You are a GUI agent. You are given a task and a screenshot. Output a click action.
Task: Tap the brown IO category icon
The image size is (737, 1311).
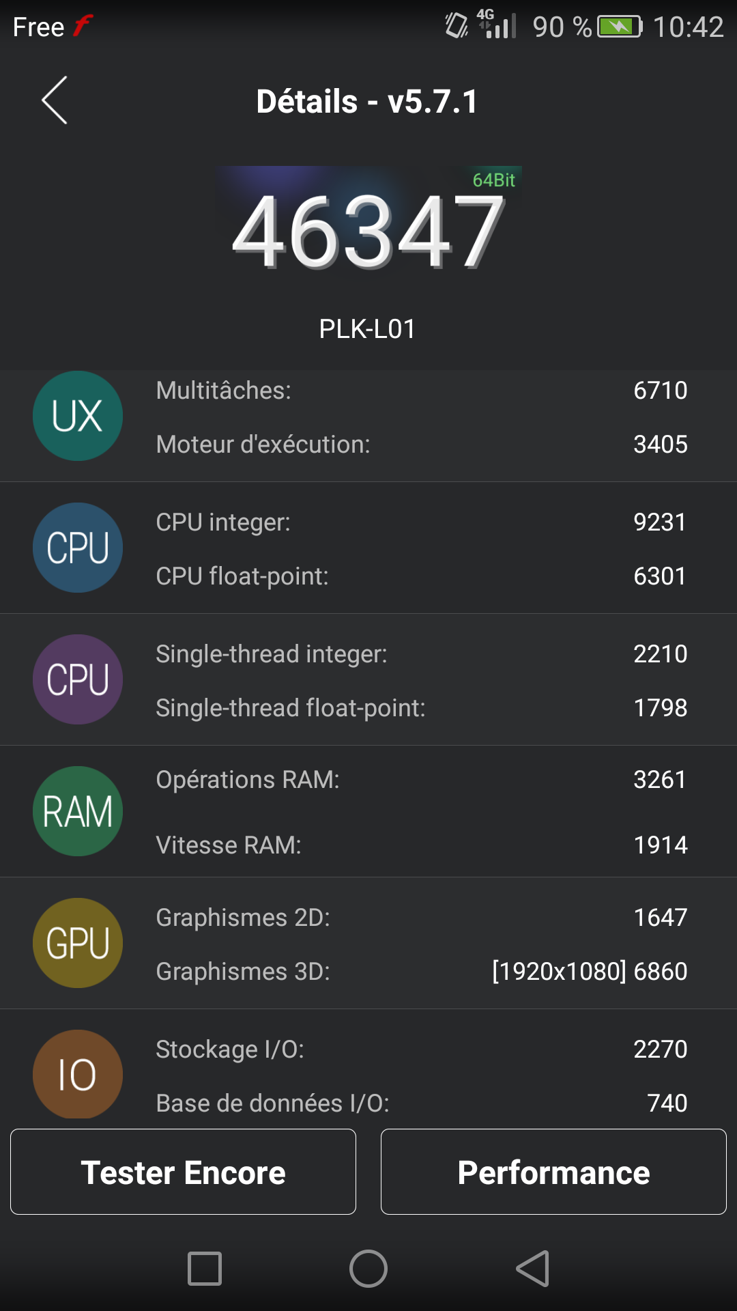(x=78, y=1073)
